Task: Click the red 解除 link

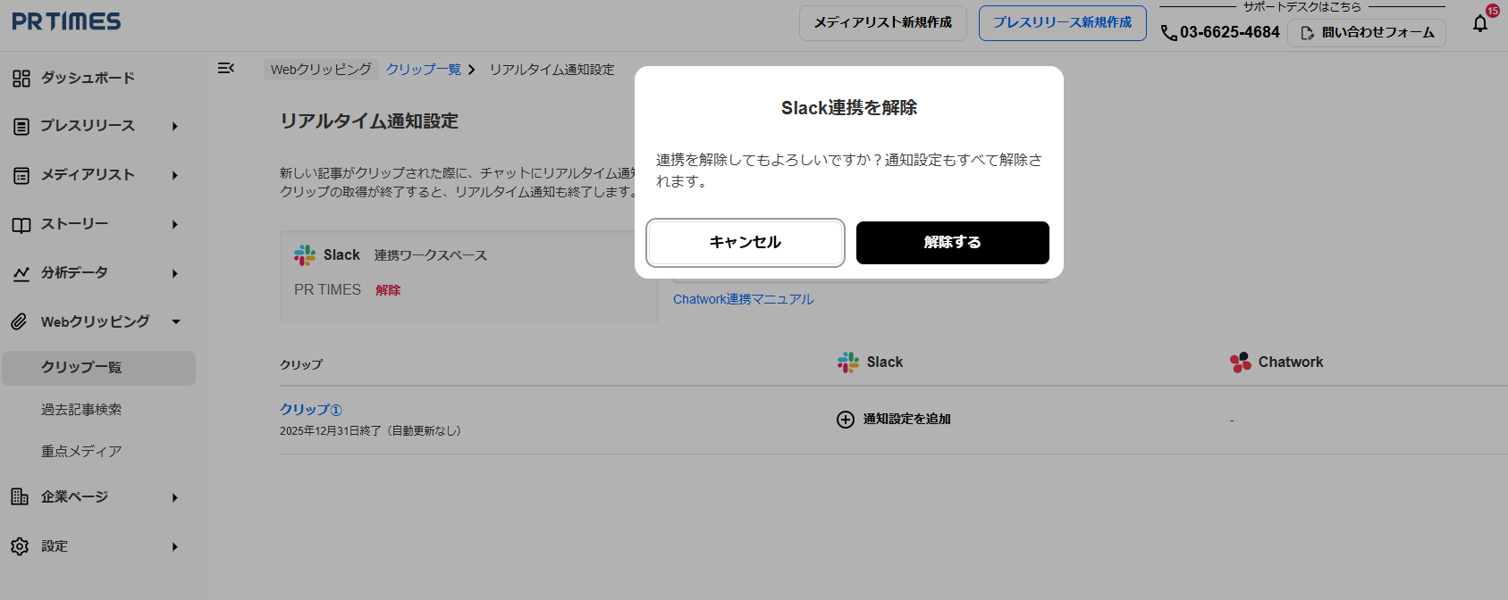Action: pyautogui.click(x=388, y=290)
